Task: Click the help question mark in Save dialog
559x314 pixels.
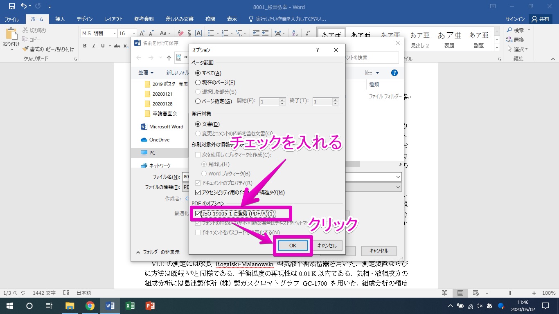Action: pyautogui.click(x=394, y=73)
